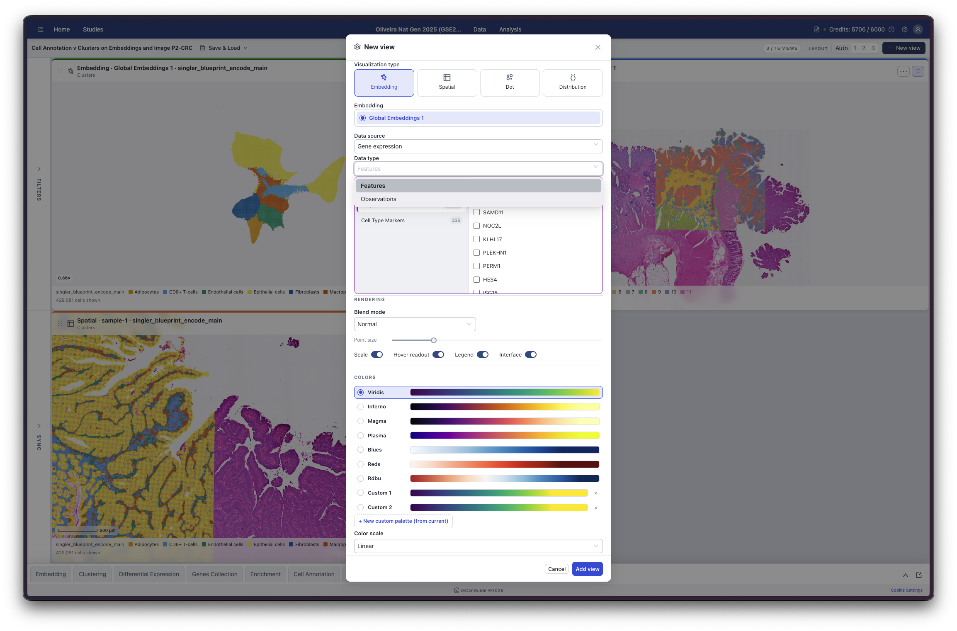The width and height of the screenshot is (957, 631).
Task: Select the Distribution visualization type
Action: tap(573, 83)
